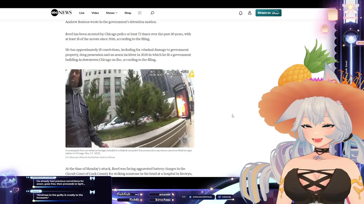Click the caption credit U.S. Attorney's Office text
Viewport: 364px width, 204px height.
click(x=90, y=157)
